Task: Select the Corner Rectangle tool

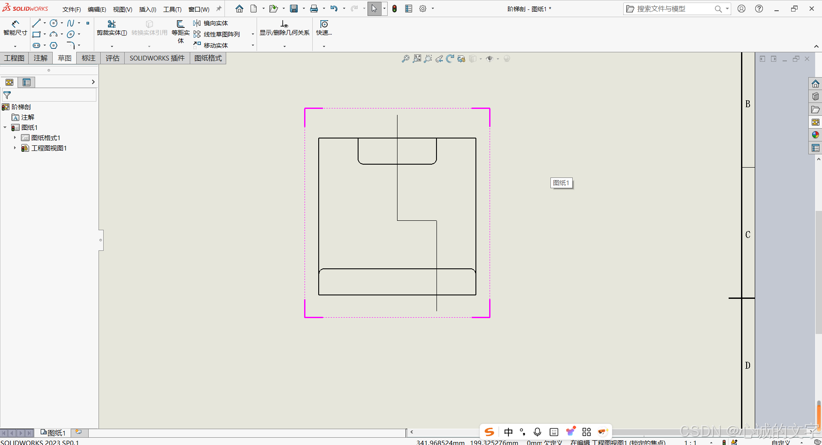Action: tap(36, 34)
